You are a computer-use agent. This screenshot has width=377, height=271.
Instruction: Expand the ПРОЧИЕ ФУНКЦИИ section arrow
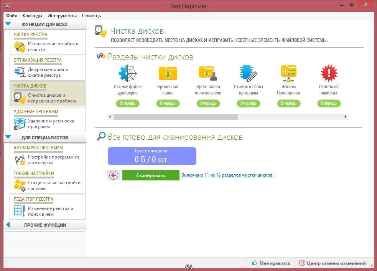(x=8, y=225)
